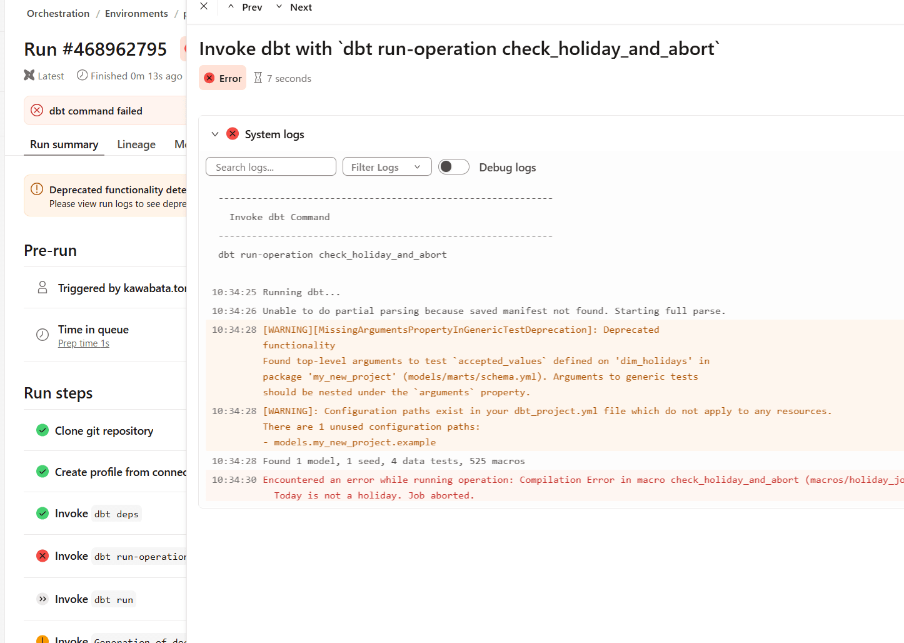904x643 pixels.
Task: Collapse the System logs section
Action: pos(215,134)
